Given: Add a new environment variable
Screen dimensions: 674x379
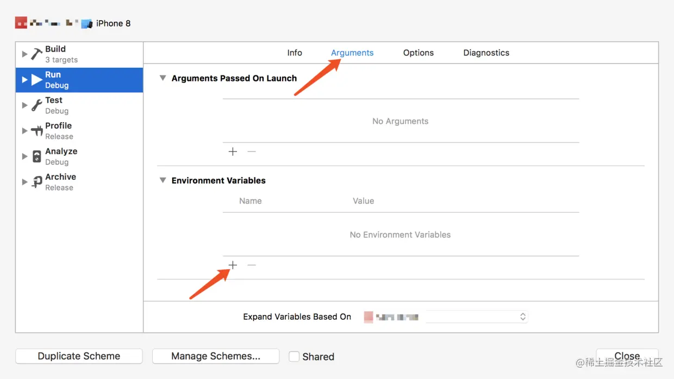Looking at the screenshot, I should [x=233, y=265].
